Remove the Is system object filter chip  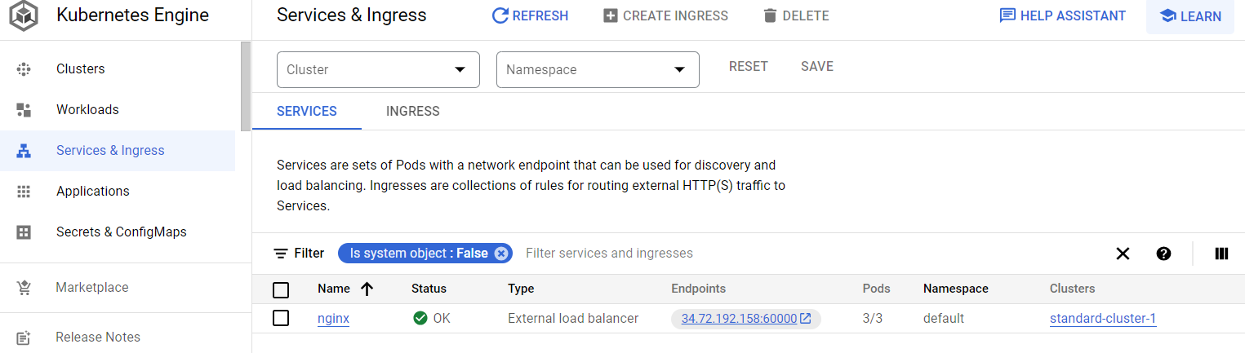pyautogui.click(x=501, y=254)
